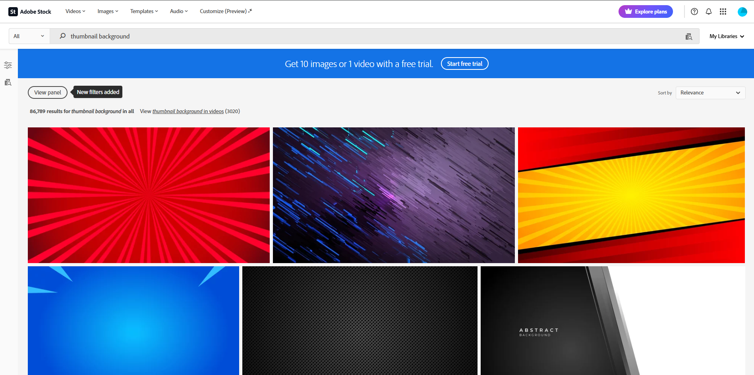Change the Sort by Relevance dropdown
The width and height of the screenshot is (754, 375).
pyautogui.click(x=710, y=92)
